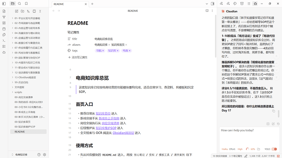Expand the 01-平台认知与开店基础 folder
This screenshot has height=158, width=282.
[12, 18]
